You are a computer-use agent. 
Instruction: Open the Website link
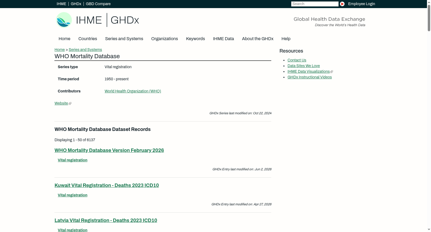coord(61,103)
